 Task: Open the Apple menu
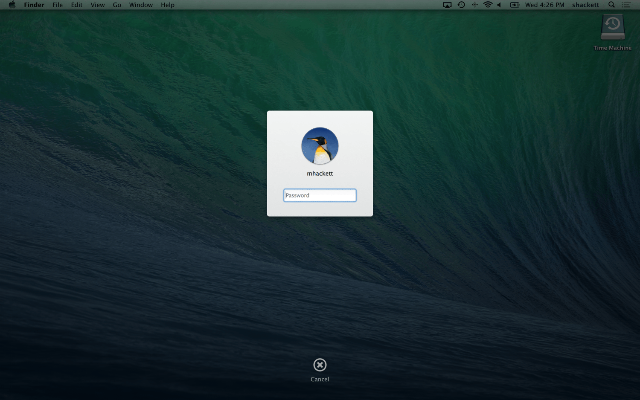[x=12, y=5]
